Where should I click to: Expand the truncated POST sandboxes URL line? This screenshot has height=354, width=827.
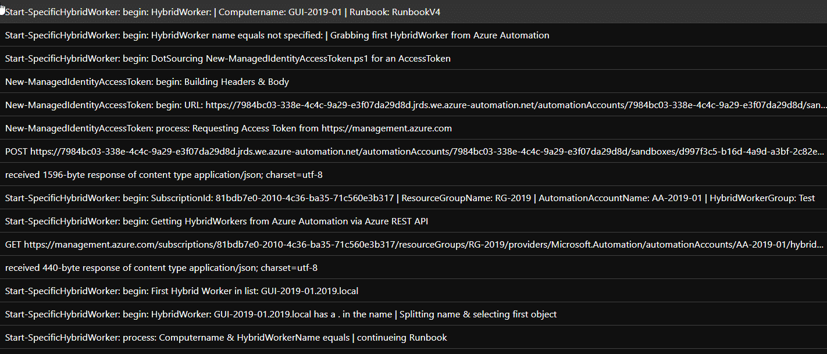click(x=407, y=151)
